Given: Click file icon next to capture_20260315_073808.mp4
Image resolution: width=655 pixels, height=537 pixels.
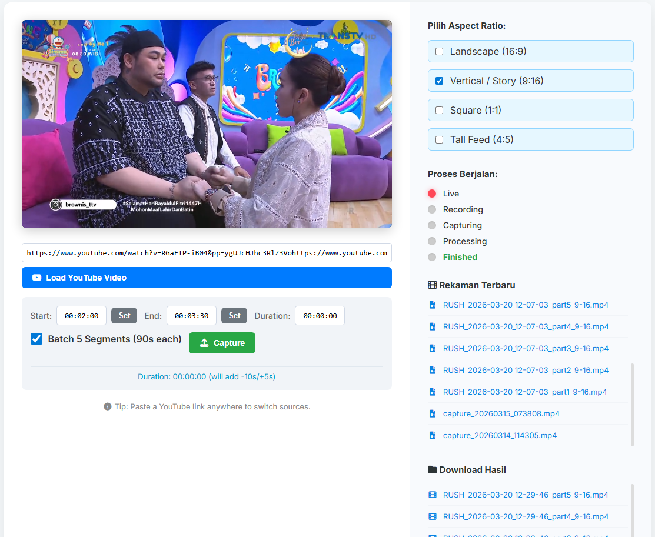Looking at the screenshot, I should [x=432, y=413].
